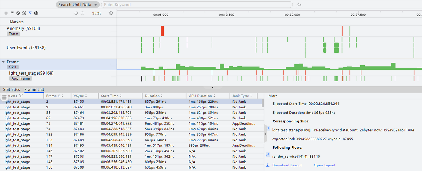Click the reset zoom circular icon
Screen dimensions: 422x171
pos(76,13)
